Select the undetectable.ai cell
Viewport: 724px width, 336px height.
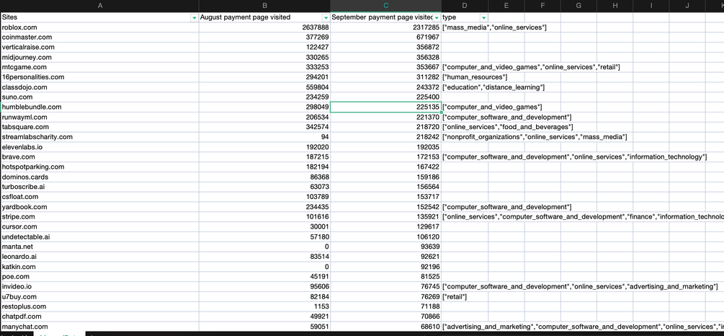coord(99,237)
